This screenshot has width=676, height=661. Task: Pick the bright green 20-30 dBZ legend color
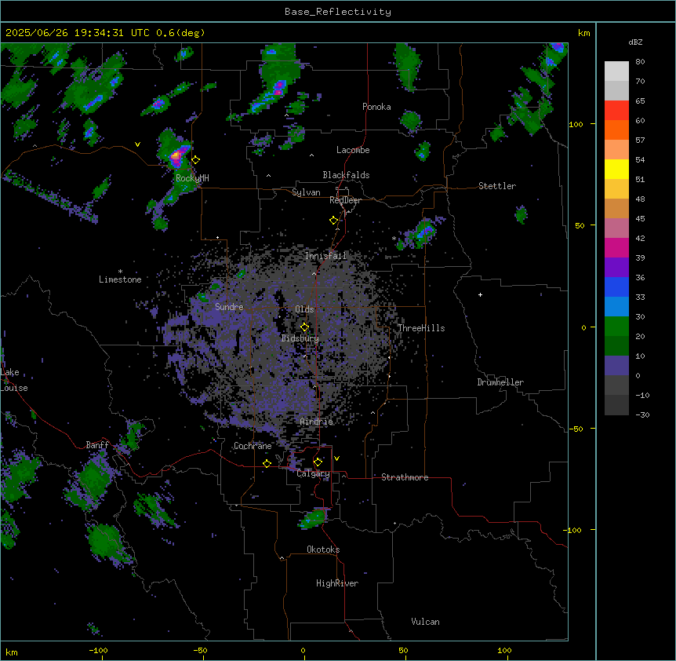coord(616,327)
